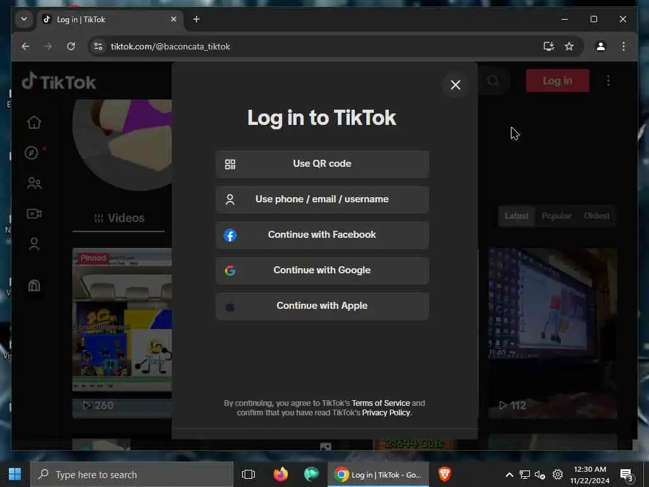The height and width of the screenshot is (487, 649).
Task: Close the Log in | TikTok tab
Action: [174, 19]
